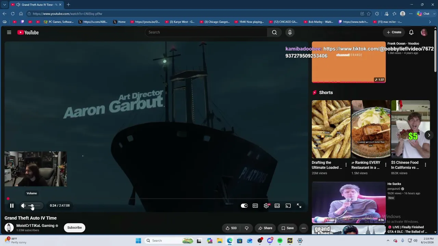Close the Grand Theft Auto IV Time tab
Image resolution: width=438 pixels, height=246 pixels.
(60, 5)
